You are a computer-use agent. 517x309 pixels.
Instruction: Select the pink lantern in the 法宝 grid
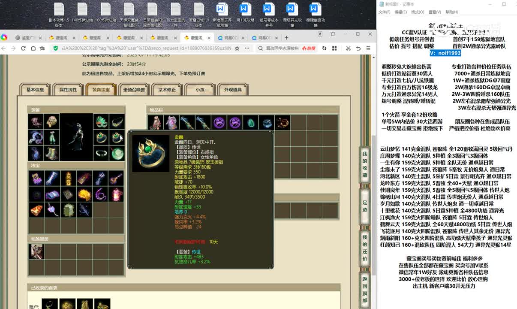117,194
